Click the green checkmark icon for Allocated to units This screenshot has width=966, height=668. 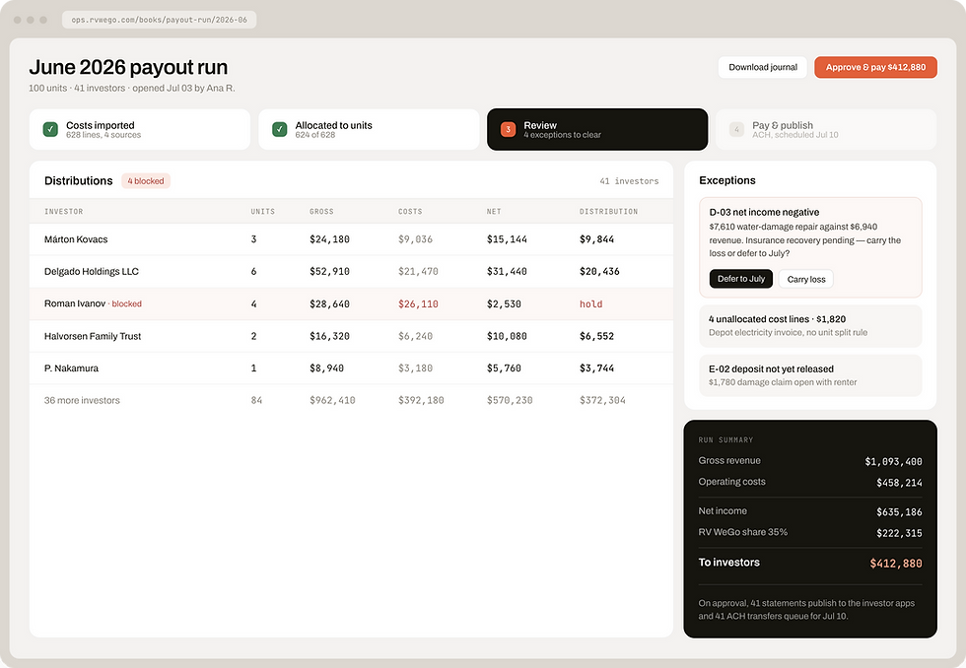(x=280, y=129)
